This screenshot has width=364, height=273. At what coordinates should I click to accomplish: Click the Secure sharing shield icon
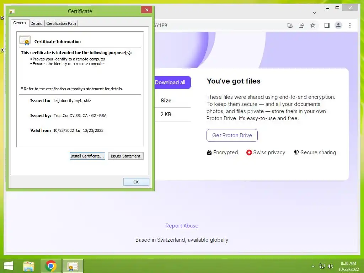pyautogui.click(x=296, y=152)
